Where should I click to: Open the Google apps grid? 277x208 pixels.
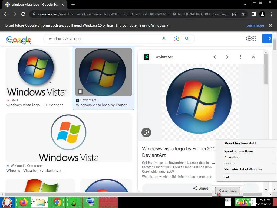(254, 38)
